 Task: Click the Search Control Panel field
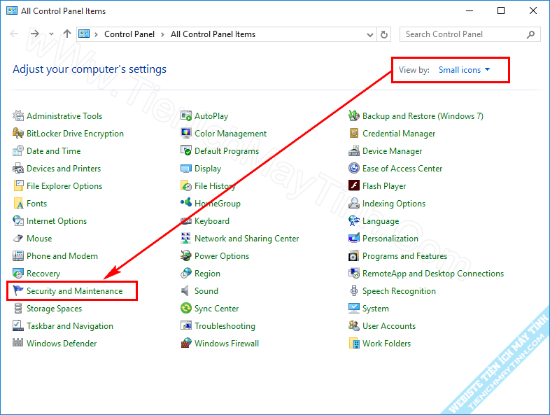click(470, 34)
